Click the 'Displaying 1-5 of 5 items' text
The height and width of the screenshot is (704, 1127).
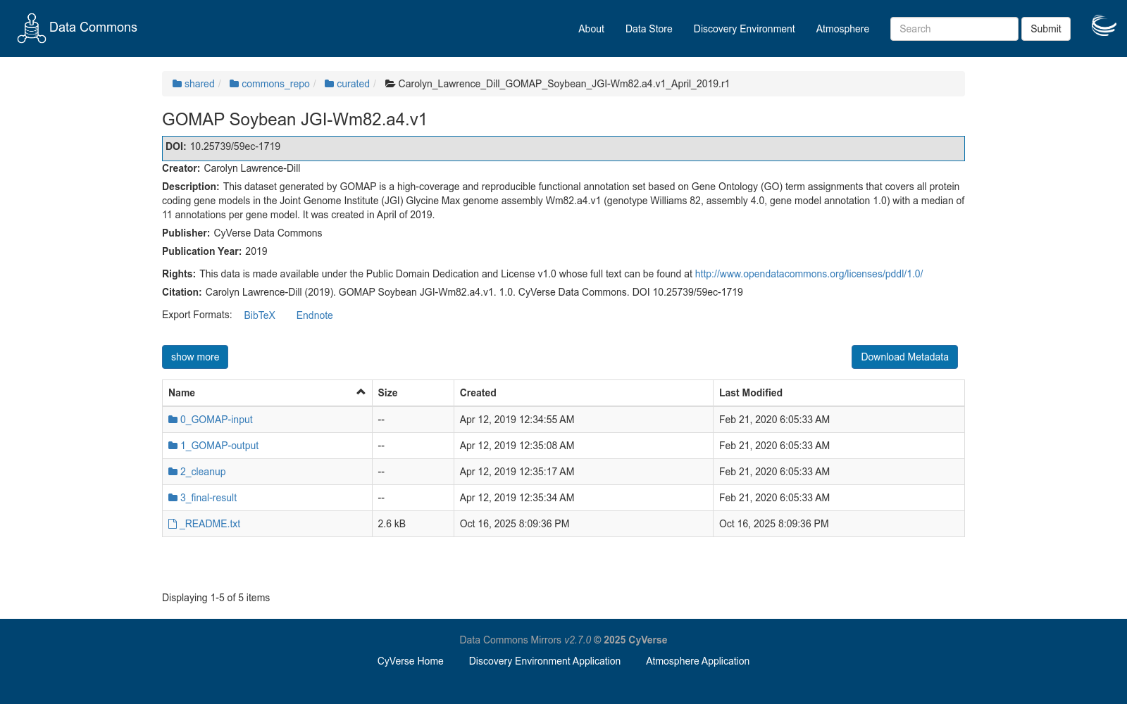tap(216, 598)
